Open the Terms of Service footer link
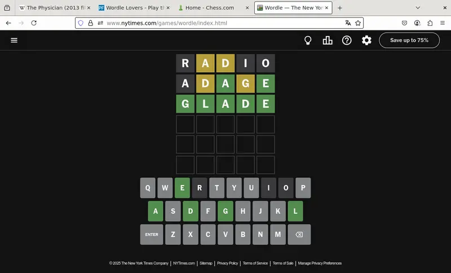This screenshot has height=273, width=451. [x=255, y=263]
